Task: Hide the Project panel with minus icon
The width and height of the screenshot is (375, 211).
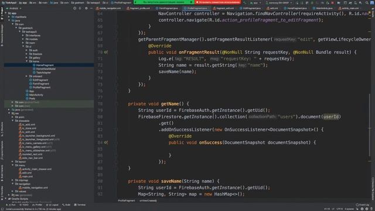Action: coord(91,8)
